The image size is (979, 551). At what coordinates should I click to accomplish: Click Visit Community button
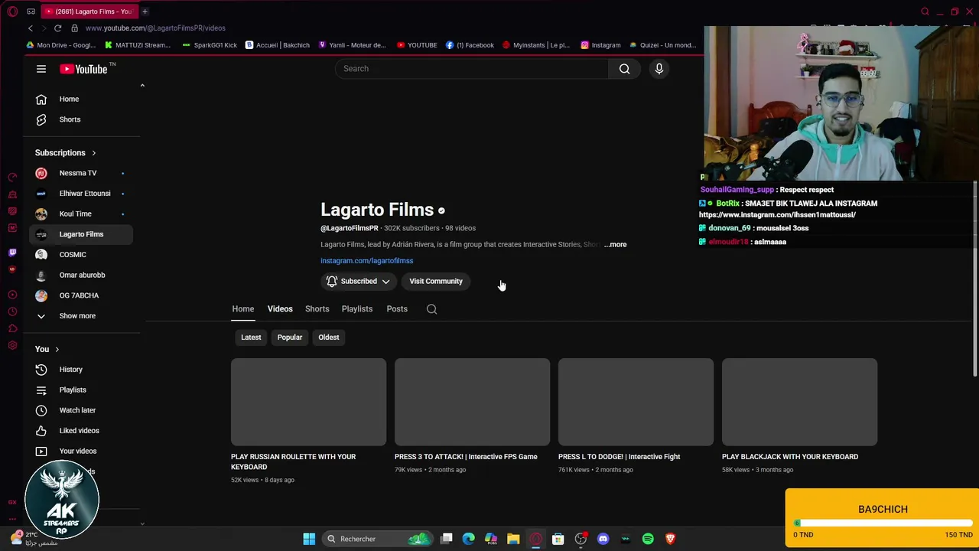pyautogui.click(x=436, y=281)
